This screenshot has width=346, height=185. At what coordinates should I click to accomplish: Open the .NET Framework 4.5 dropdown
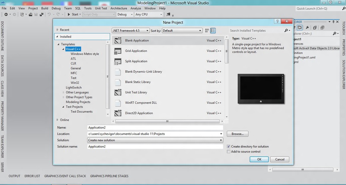(130, 31)
